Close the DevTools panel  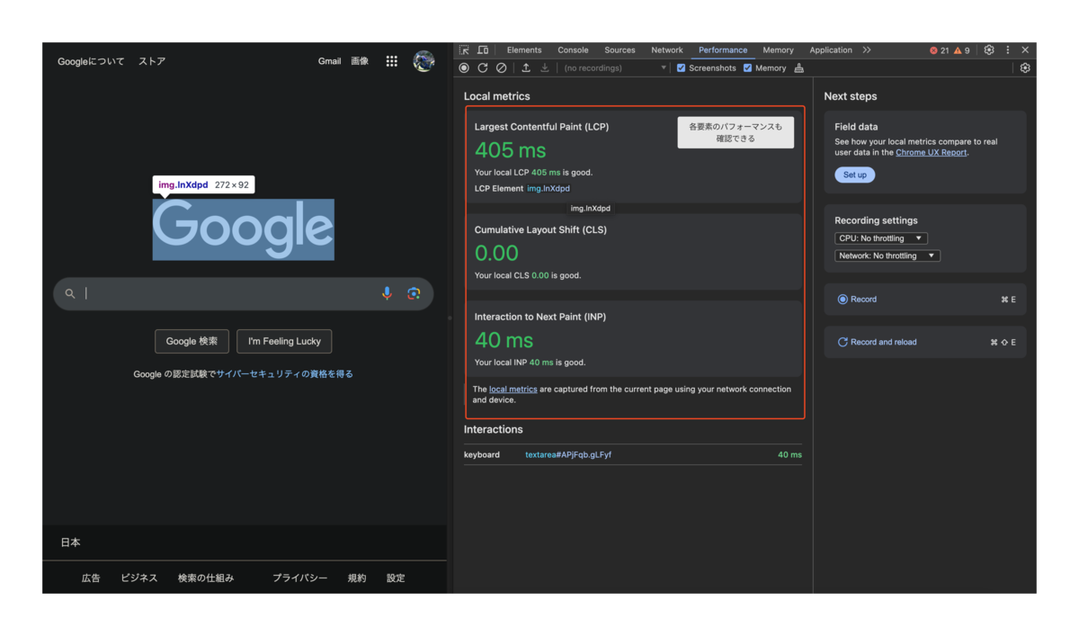click(x=1025, y=50)
